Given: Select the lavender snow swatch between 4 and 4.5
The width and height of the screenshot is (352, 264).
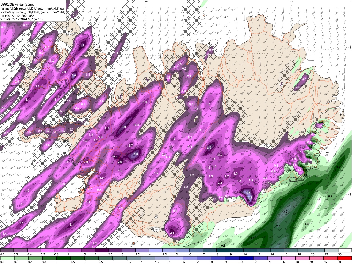Looking at the screenshot, I should pyautogui.click(x=156, y=251).
